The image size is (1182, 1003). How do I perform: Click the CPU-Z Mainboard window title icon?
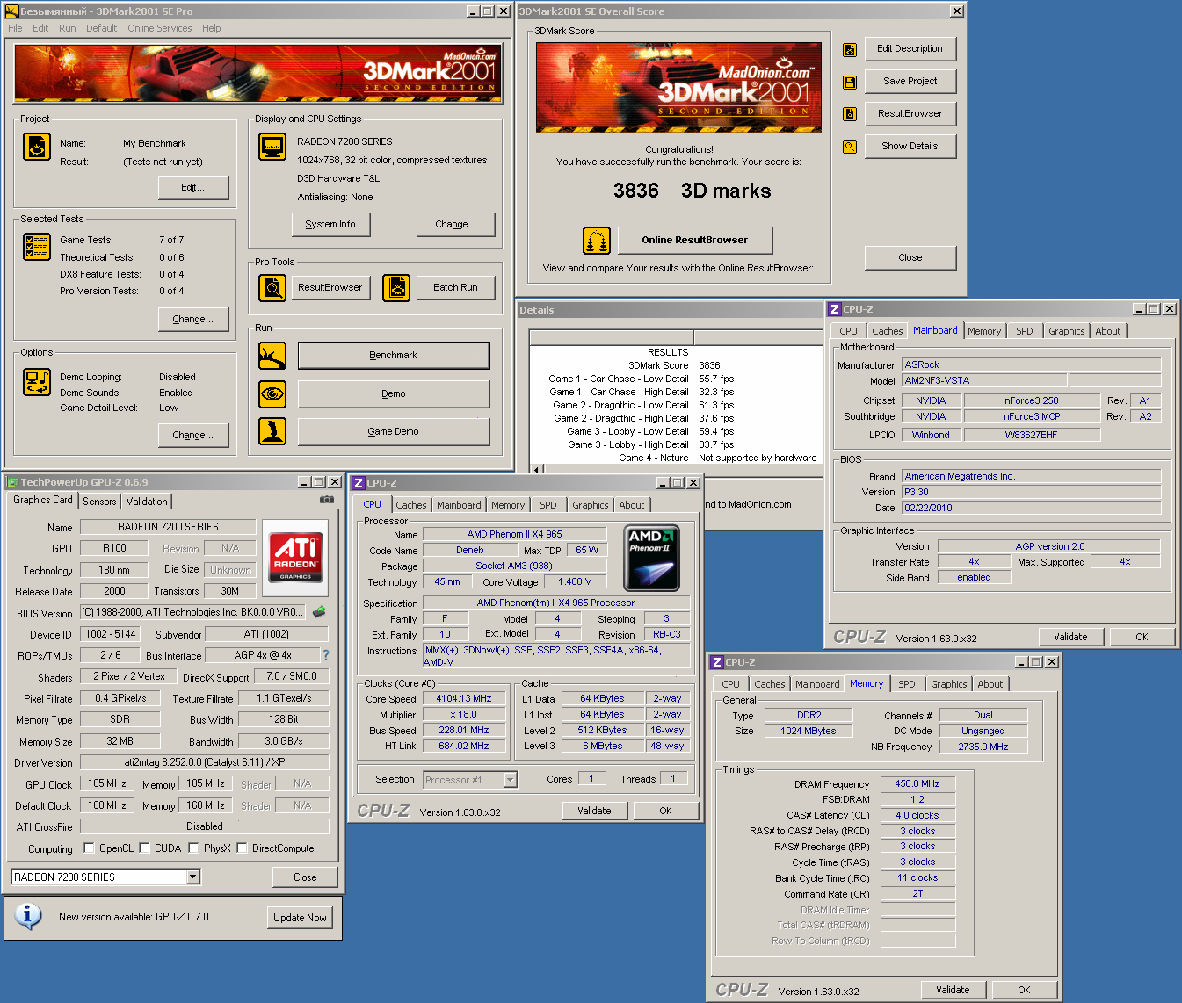835,309
